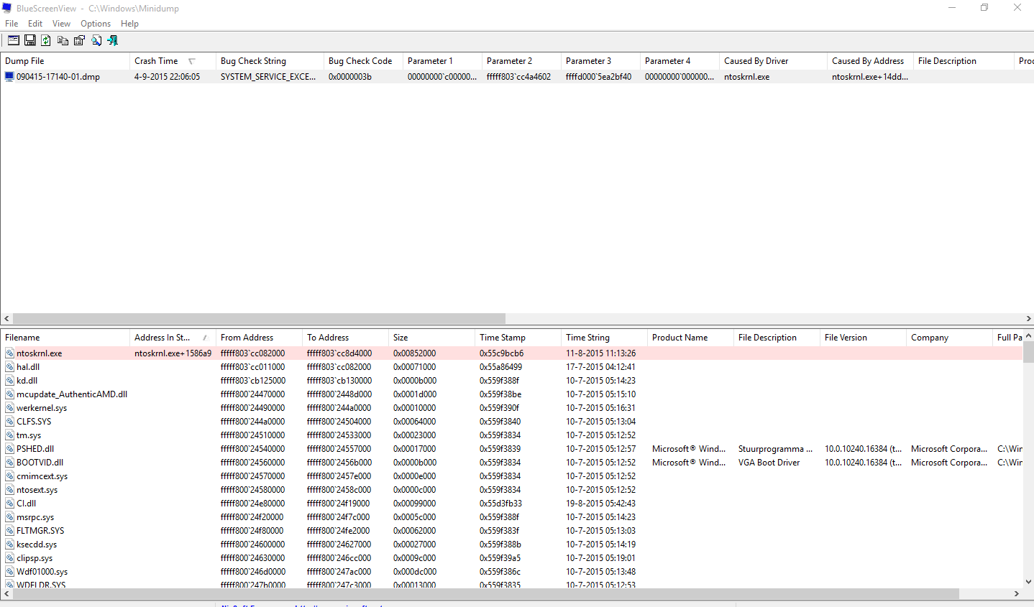Click the BlueScreenView title bar app icon
The width and height of the screenshot is (1034, 607).
pyautogui.click(x=7, y=8)
